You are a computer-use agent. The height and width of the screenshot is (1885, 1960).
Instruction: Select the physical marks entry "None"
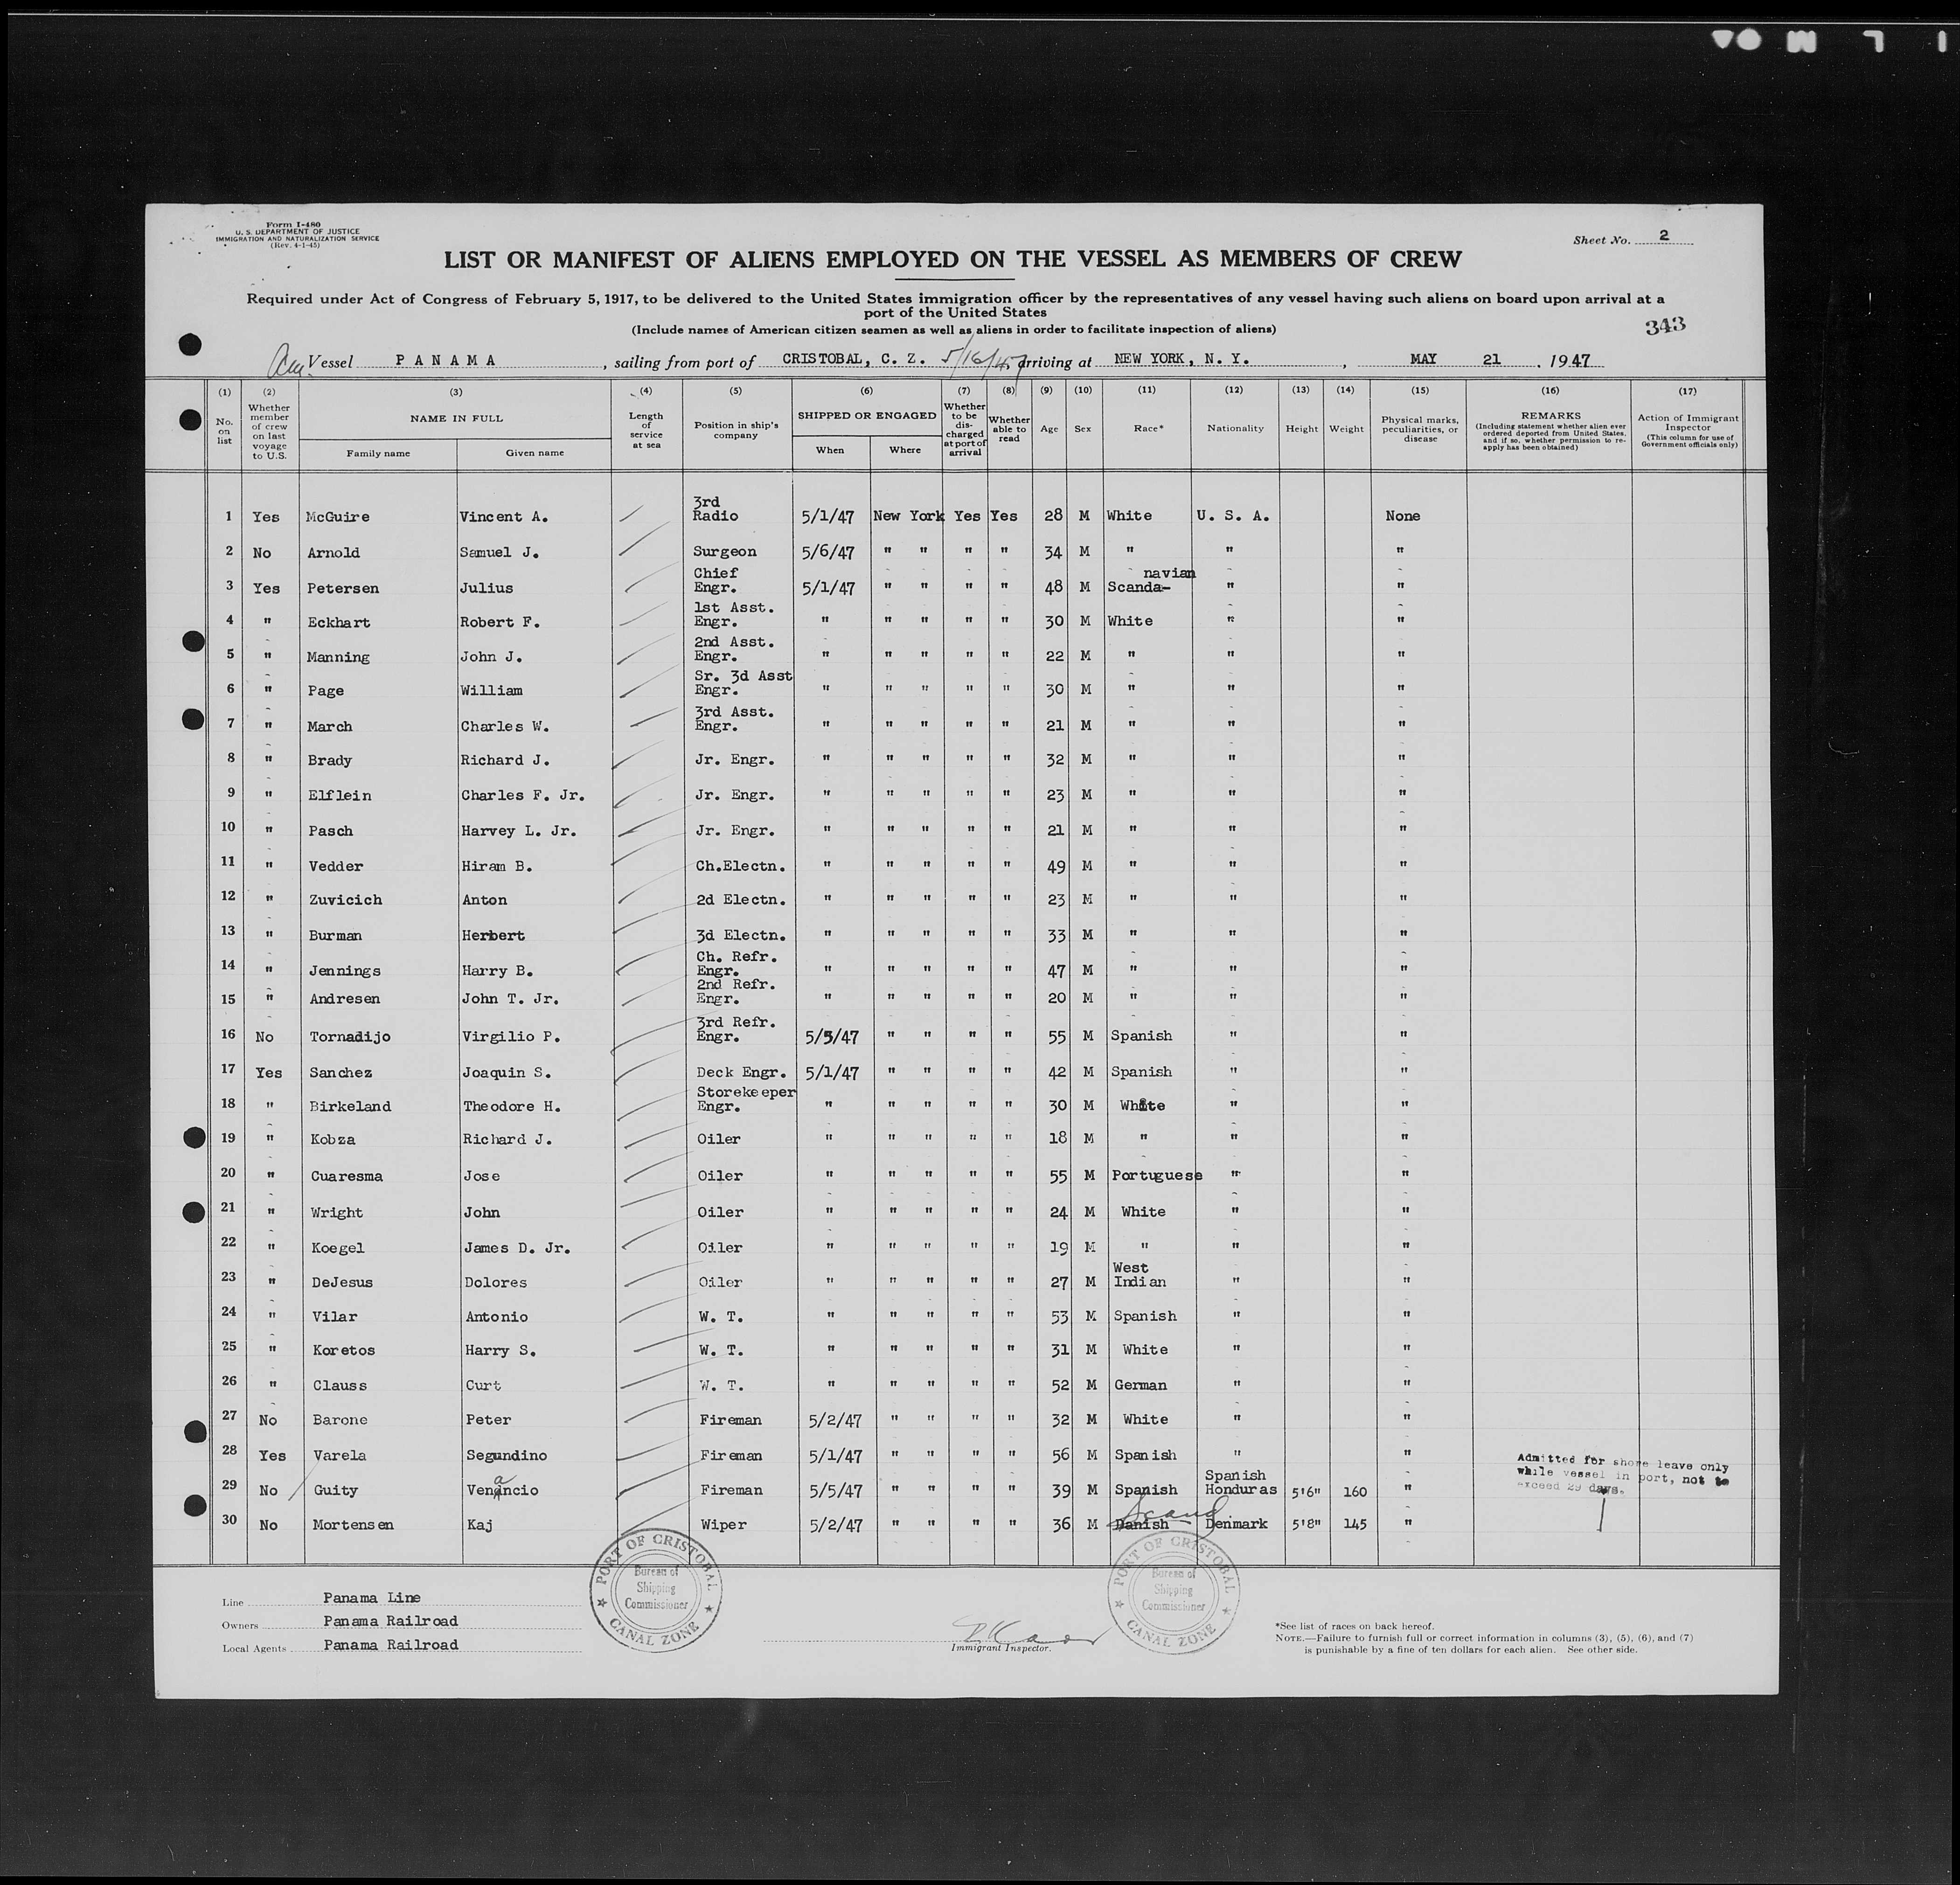click(x=1403, y=516)
